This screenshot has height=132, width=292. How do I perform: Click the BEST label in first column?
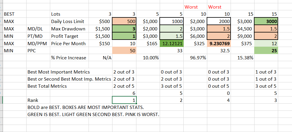click(x=15, y=14)
